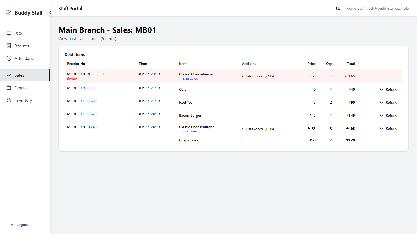Click the Total column header

pos(351,64)
